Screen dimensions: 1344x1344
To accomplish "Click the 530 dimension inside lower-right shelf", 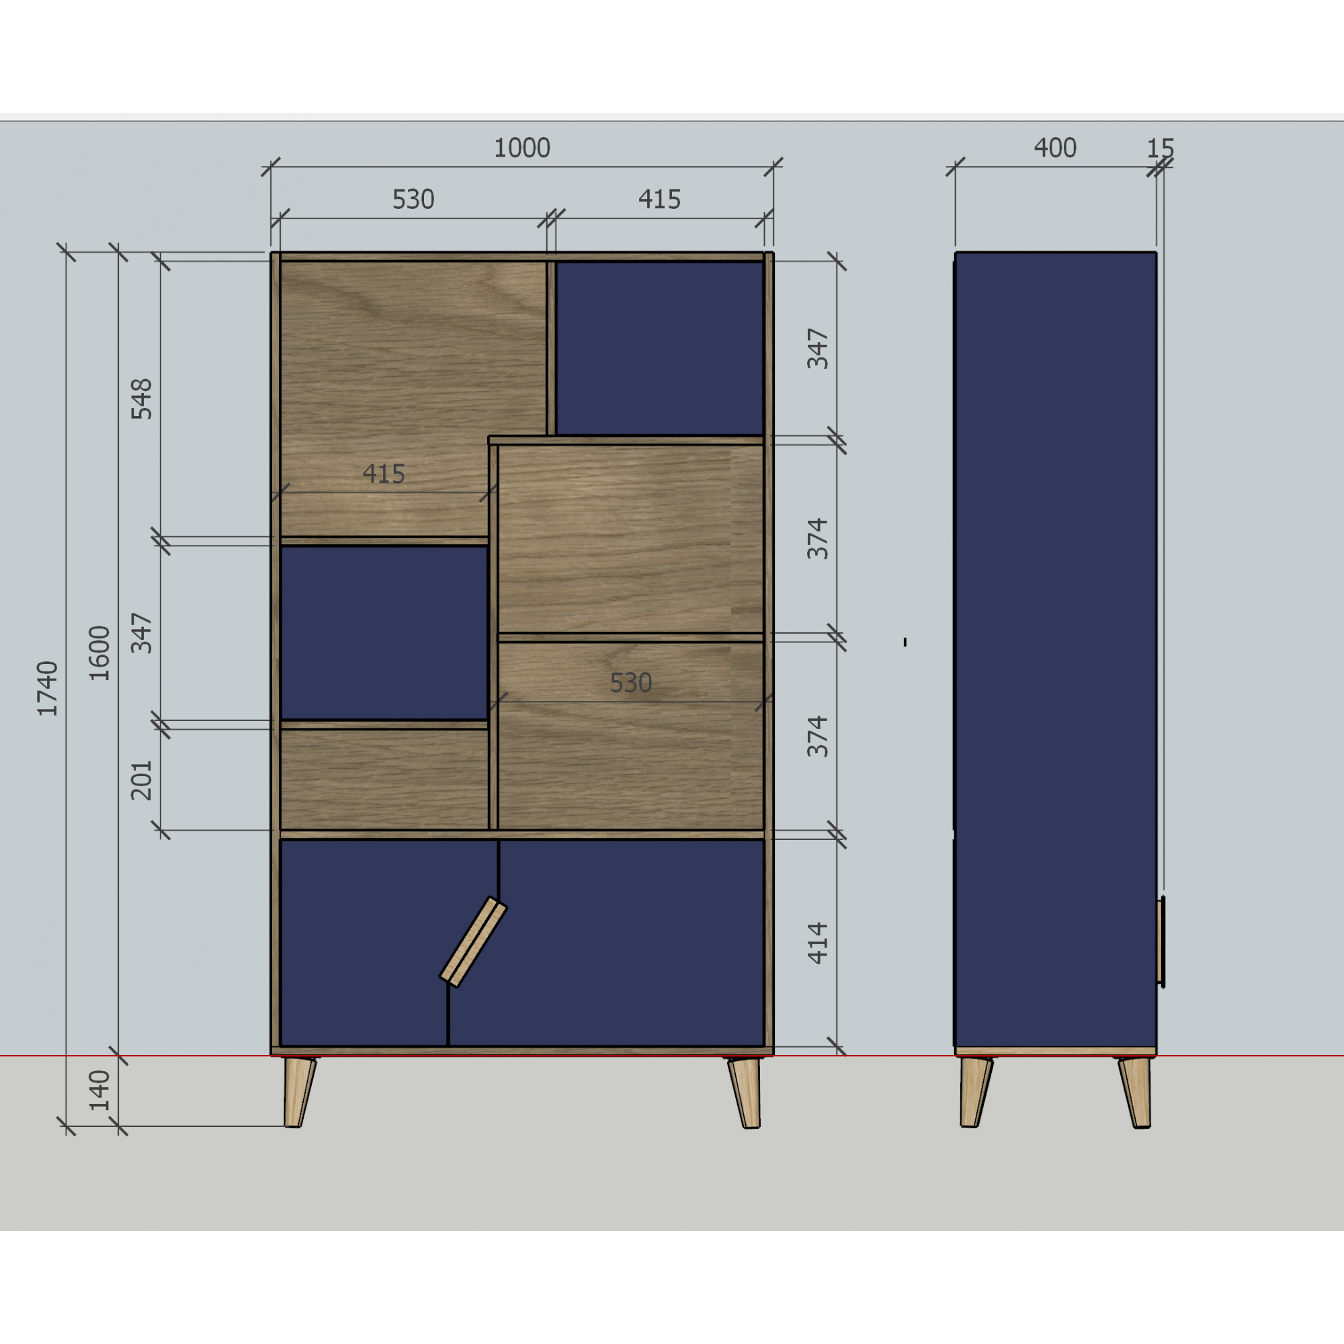I will pos(630,683).
